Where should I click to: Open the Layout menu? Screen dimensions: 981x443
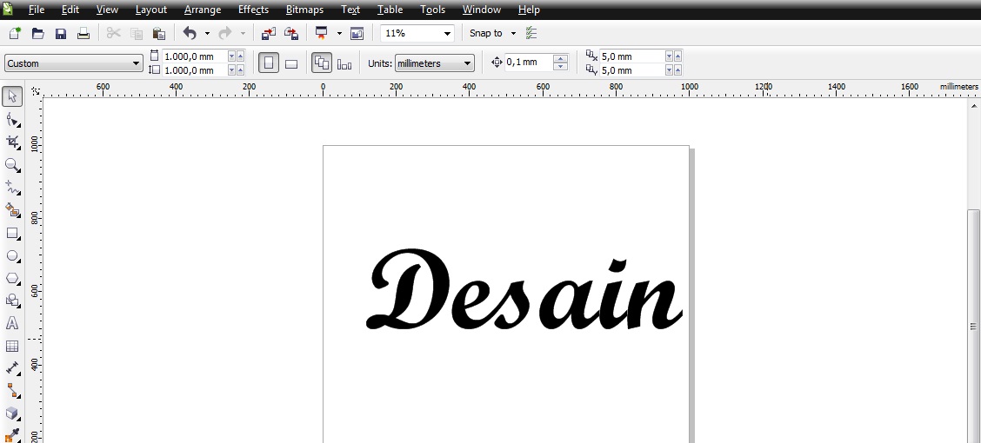click(151, 10)
